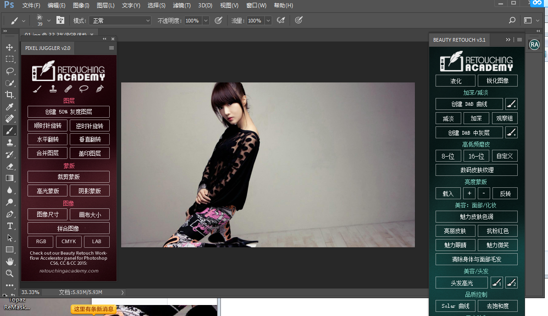
Task: Click the opacity 100% value field
Action: pos(193,21)
